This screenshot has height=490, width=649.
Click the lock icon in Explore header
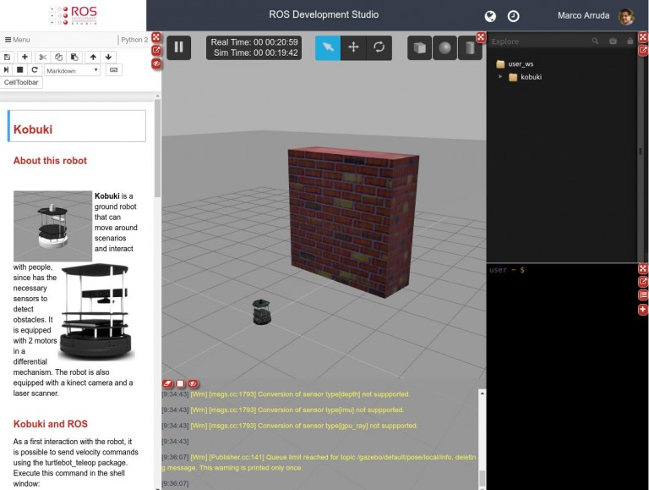tap(630, 41)
